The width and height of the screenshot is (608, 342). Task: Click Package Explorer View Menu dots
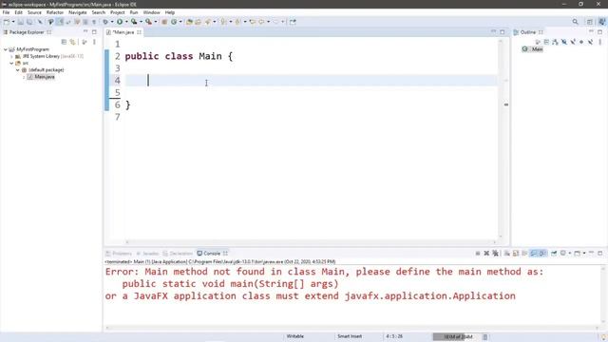click(x=94, y=42)
